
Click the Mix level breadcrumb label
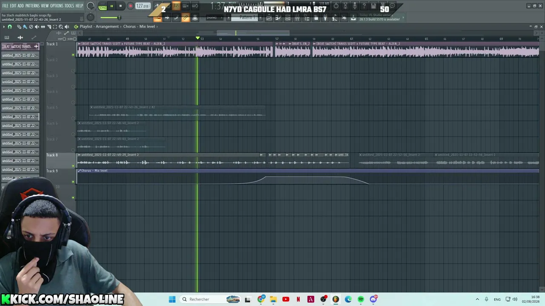click(x=147, y=26)
